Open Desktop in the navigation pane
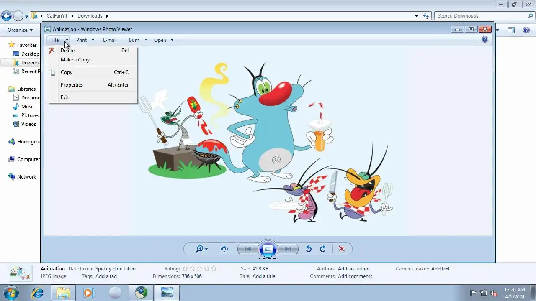This screenshot has height=301, width=536. tap(30, 54)
